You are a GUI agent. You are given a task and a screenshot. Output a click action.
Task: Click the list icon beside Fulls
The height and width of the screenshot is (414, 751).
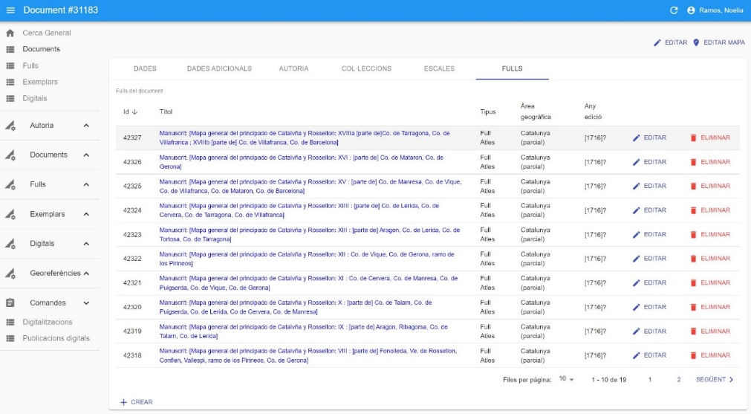[x=10, y=65]
